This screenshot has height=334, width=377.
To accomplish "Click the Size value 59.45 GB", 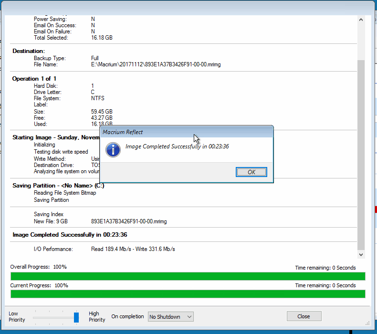I will 102,112.
